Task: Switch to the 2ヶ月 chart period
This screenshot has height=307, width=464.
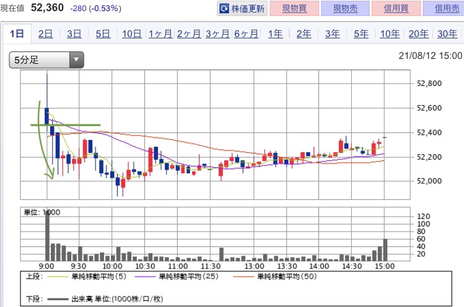Action: coord(189,34)
